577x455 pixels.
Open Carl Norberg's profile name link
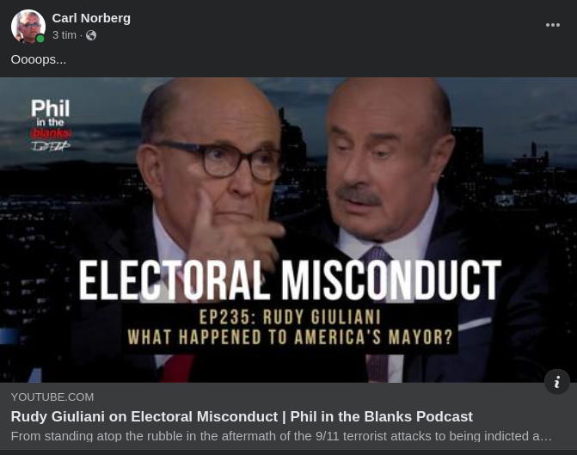coord(91,18)
